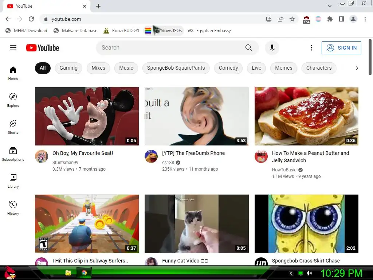The width and height of the screenshot is (373, 280).
Task: Open tab search dropdown chevron
Action: (329, 6)
